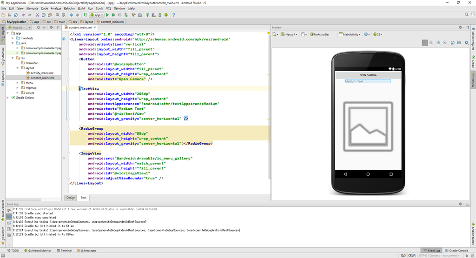
Task: Zoom in the layout preview
Action: (x=438, y=42)
